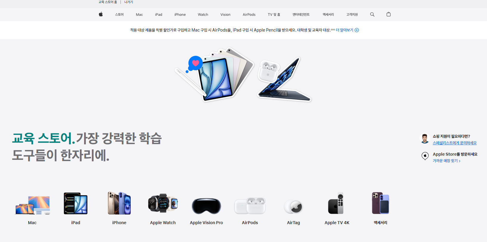Click the iPad product image
Screen dimensions: 487x242
pyautogui.click(x=76, y=203)
